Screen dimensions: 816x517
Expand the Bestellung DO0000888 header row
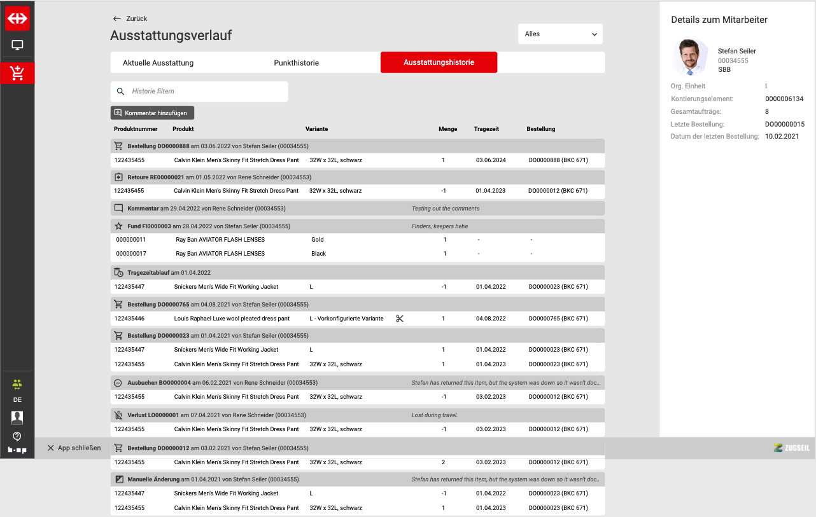tap(357, 146)
